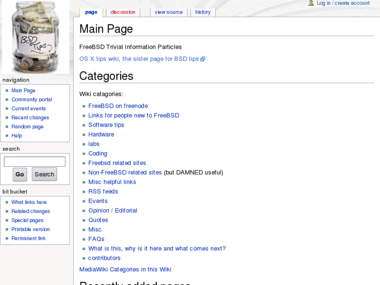Switch to the page tab
Image resolution: width=380 pixels, height=285 pixels.
(91, 12)
